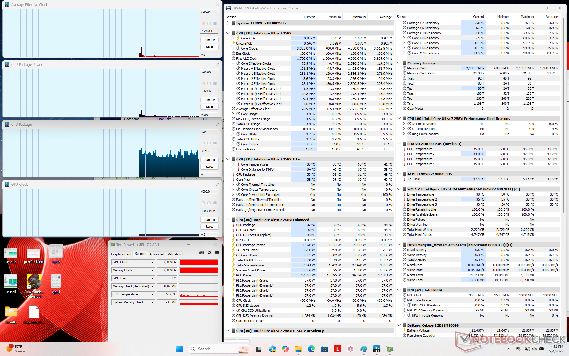
Task: Click the taskbar Search box
Action: 219,349
